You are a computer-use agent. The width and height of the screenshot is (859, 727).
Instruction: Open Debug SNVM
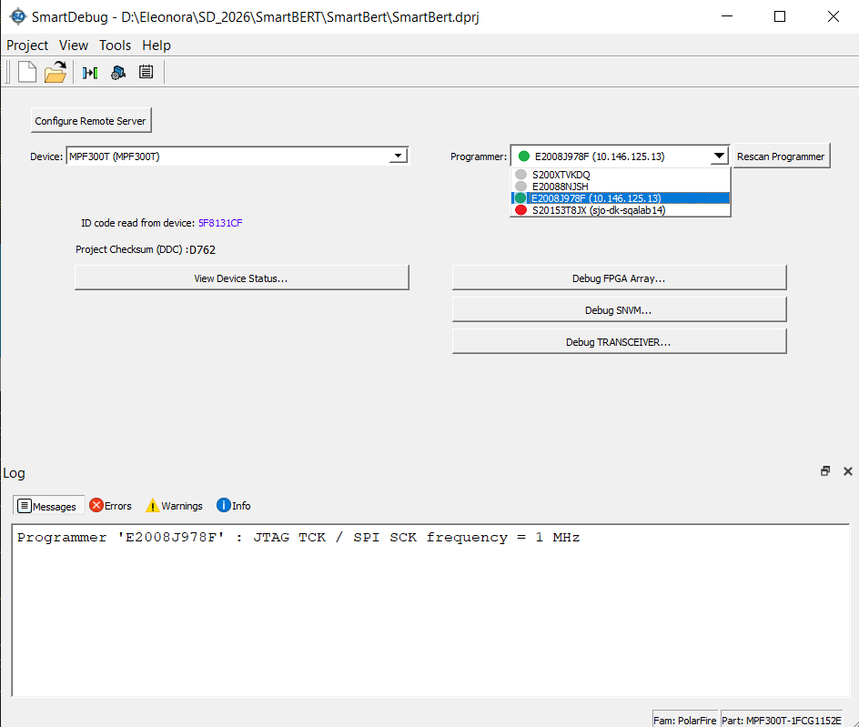coord(619,310)
